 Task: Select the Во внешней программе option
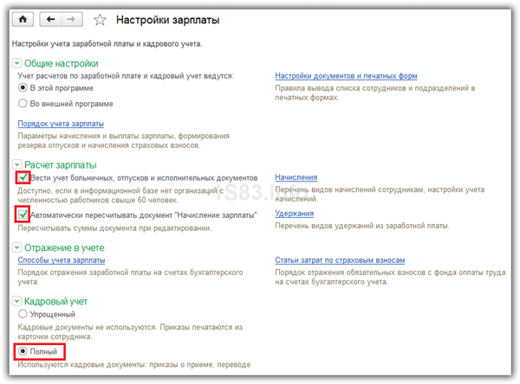(x=23, y=103)
